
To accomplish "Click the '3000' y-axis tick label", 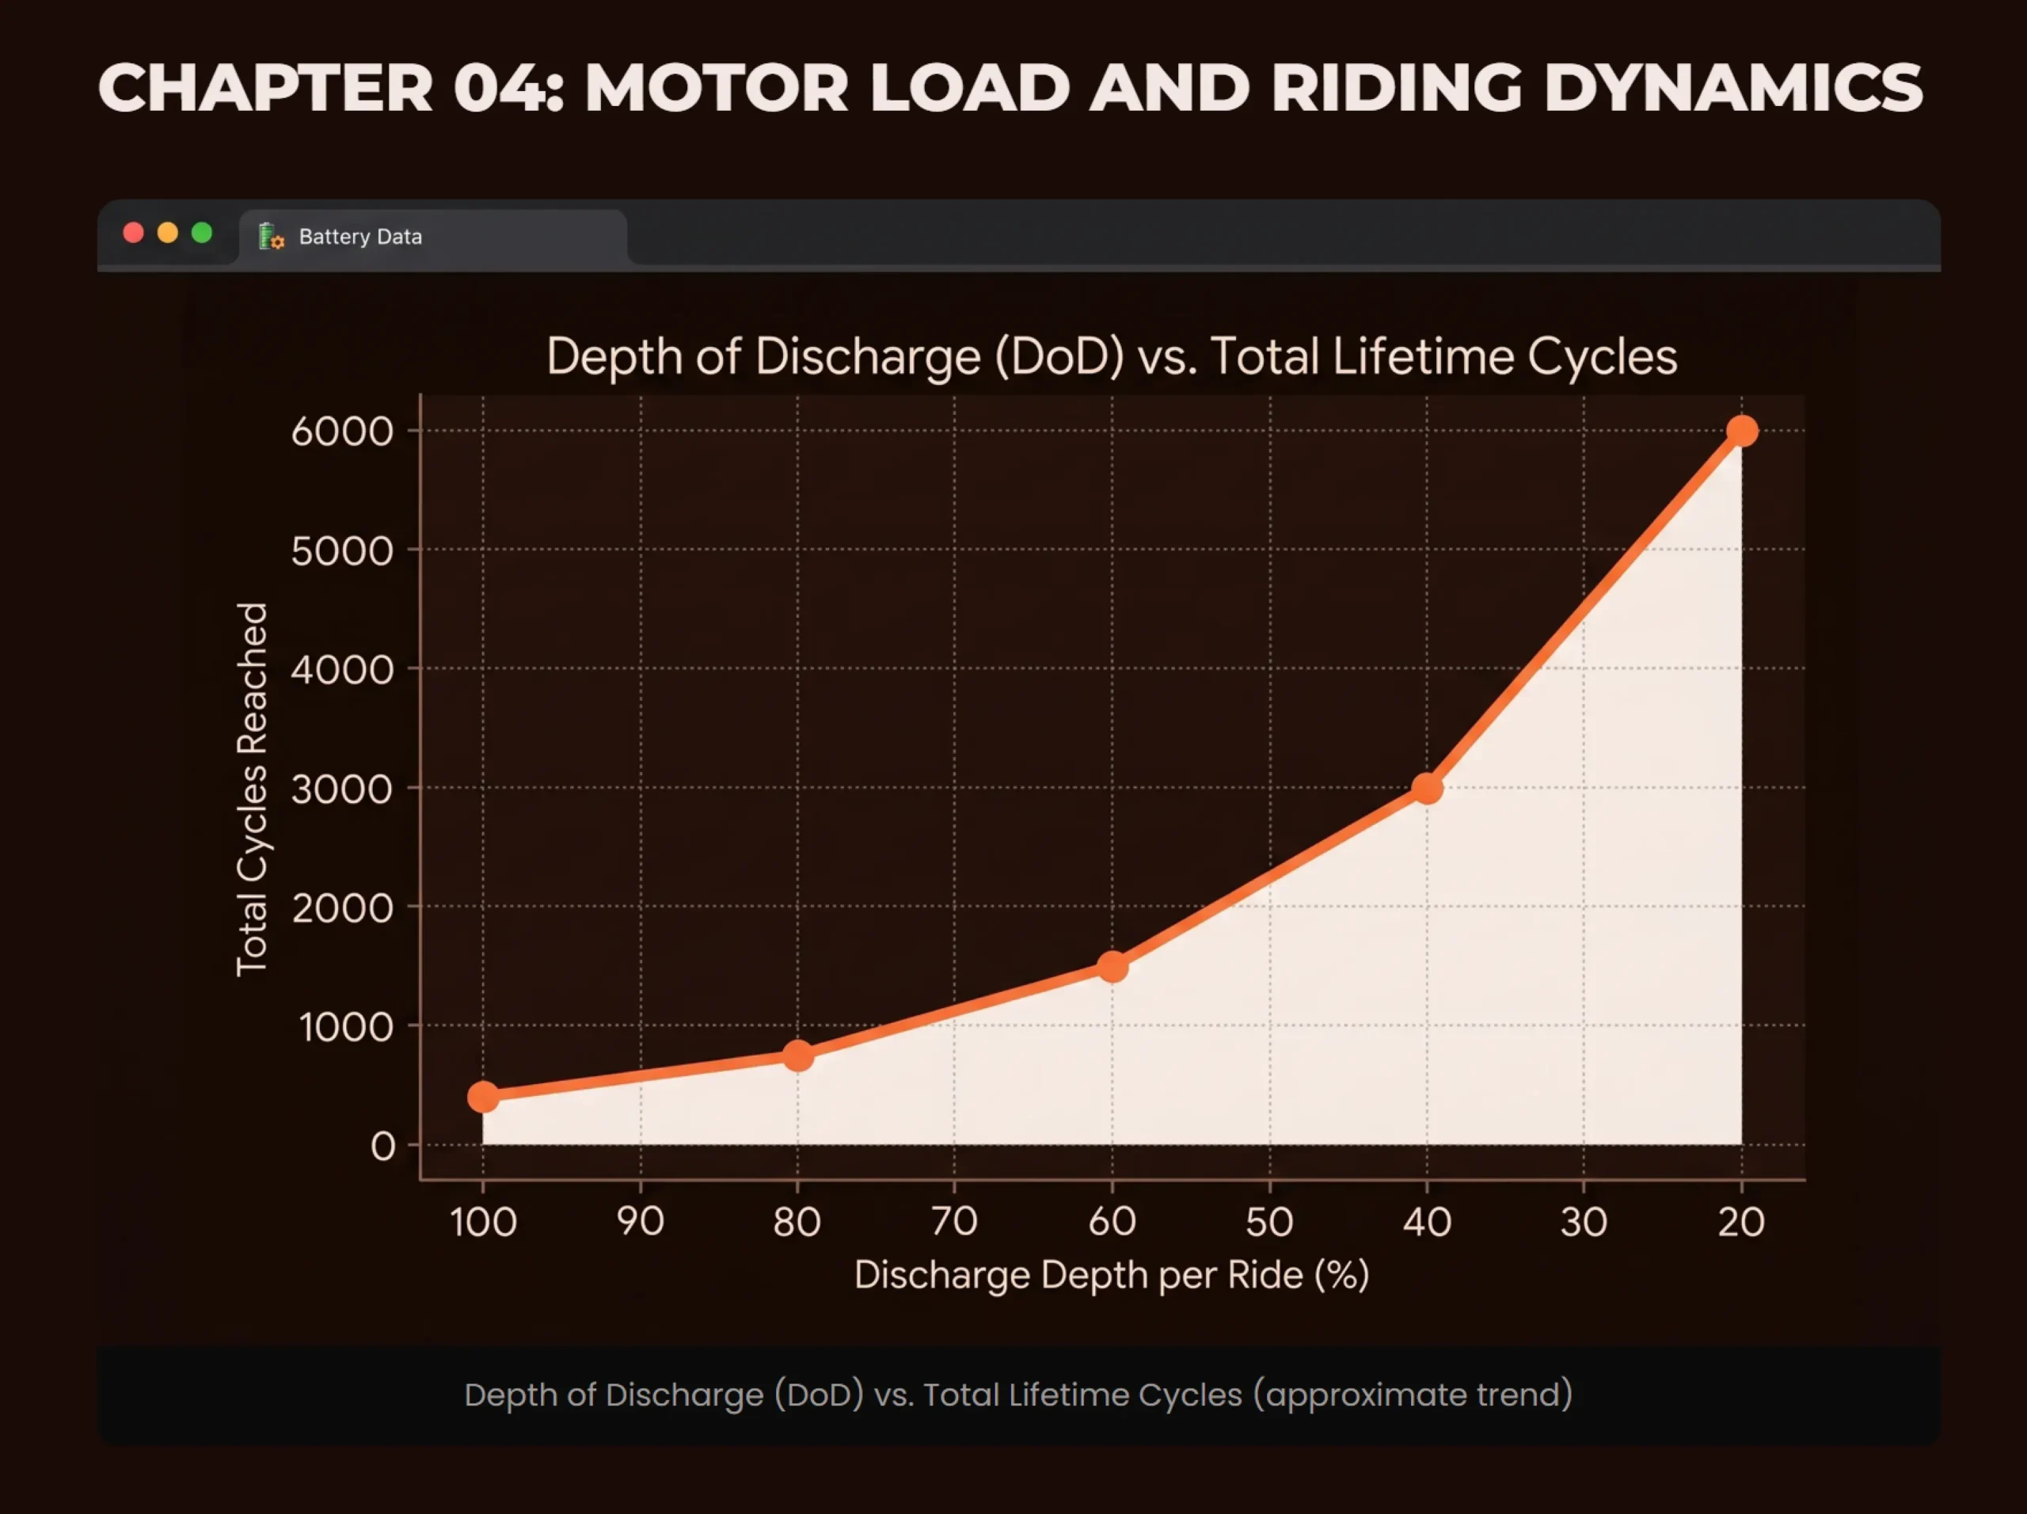I will pos(343,789).
